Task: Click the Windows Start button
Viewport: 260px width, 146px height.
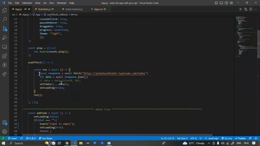Action: [3, 143]
